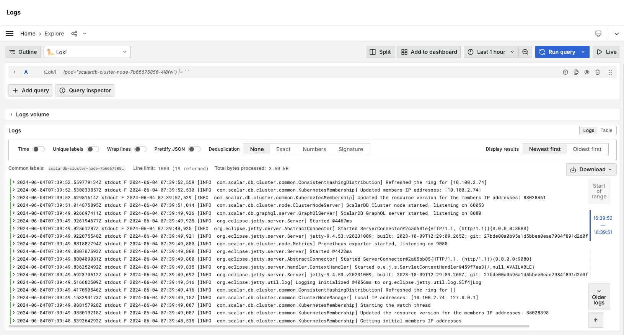The width and height of the screenshot is (624, 335).
Task: Toggle Prettify JSON on
Action: click(x=194, y=149)
